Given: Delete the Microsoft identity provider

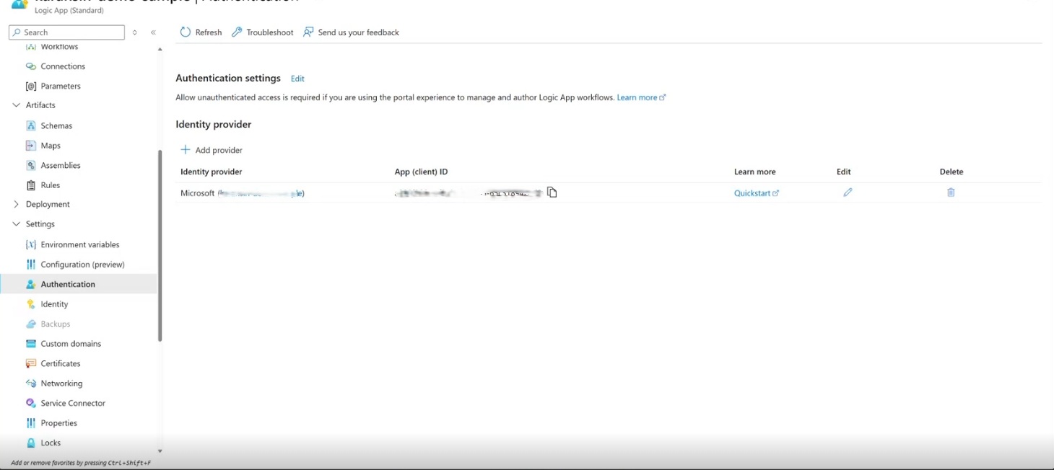Looking at the screenshot, I should (x=951, y=192).
